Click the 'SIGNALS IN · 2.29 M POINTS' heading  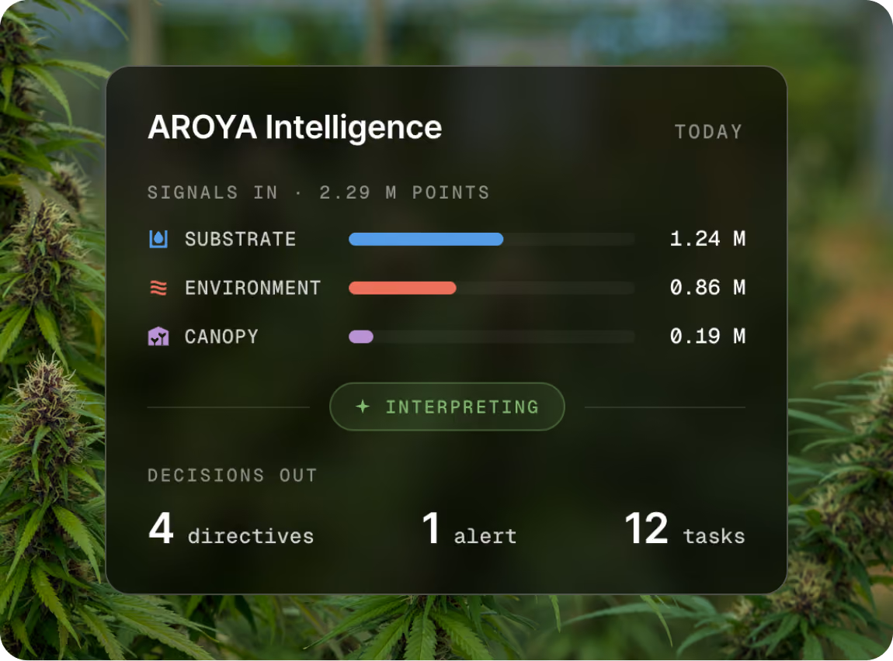pyautogui.click(x=318, y=192)
